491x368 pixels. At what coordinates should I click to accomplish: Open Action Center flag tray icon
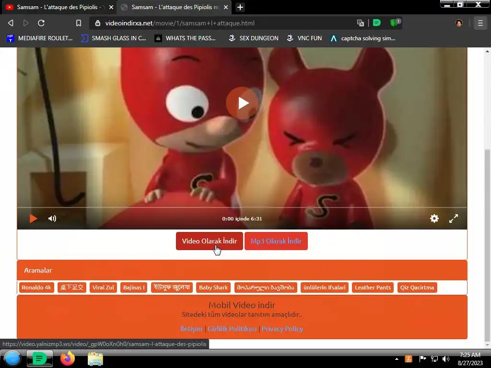[x=422, y=359]
